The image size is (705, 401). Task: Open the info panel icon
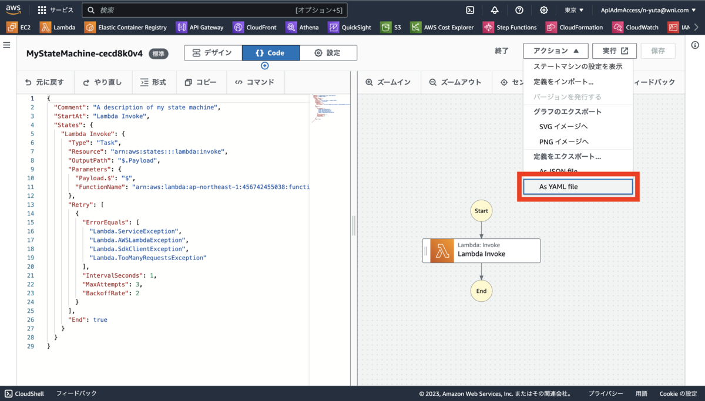point(696,45)
